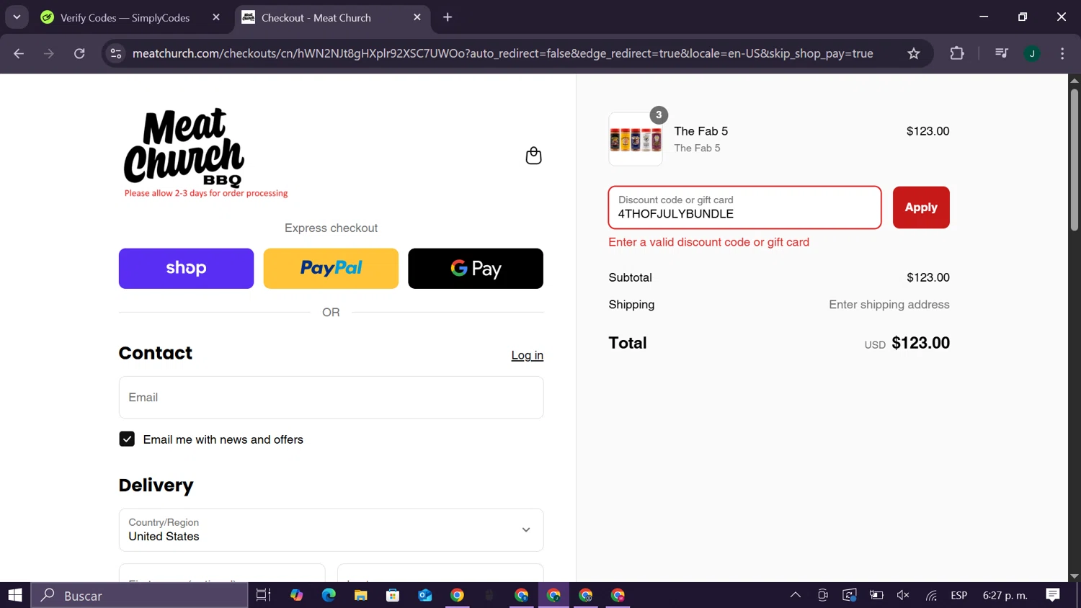Viewport: 1081px width, 608px height.
Task: Pay with Shop Pay button
Action: pyautogui.click(x=186, y=269)
